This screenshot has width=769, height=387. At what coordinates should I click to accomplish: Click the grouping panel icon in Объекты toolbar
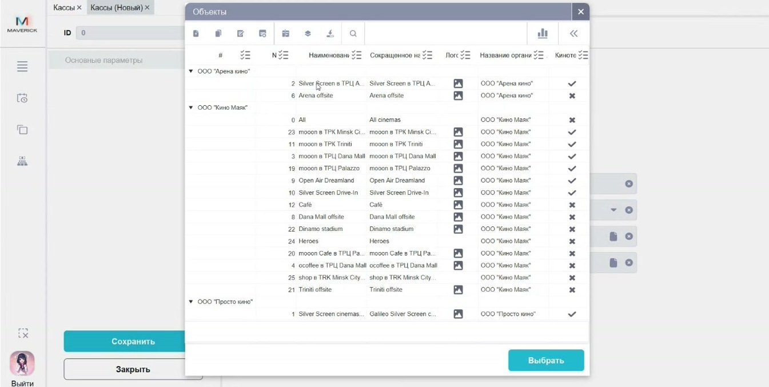[286, 34]
